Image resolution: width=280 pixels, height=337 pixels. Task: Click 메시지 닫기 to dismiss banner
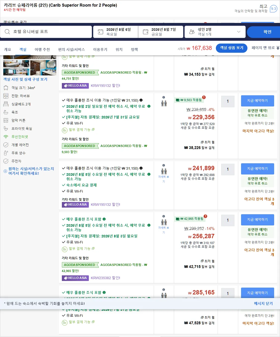263,303
